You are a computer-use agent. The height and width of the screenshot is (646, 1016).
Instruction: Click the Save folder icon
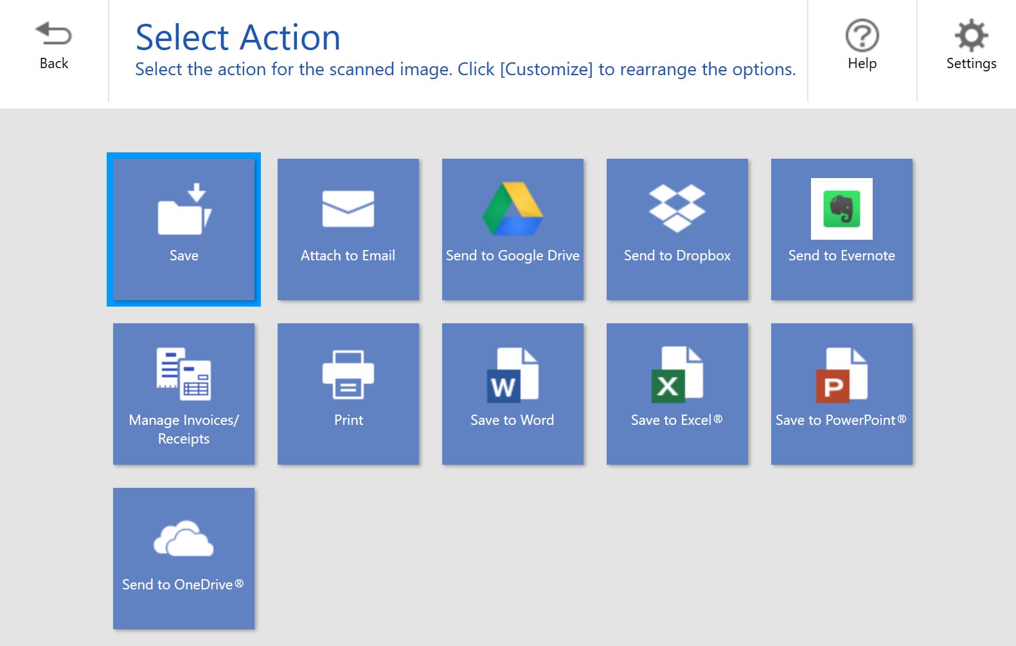[184, 210]
